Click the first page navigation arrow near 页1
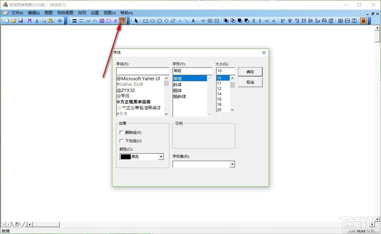Viewport: 381px width, 234px height. [x=4, y=224]
